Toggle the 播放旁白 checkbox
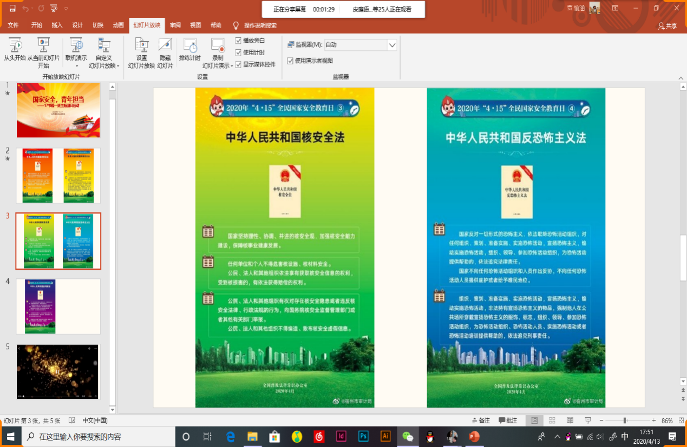Viewport: 687px width, 447px height. pos(238,41)
